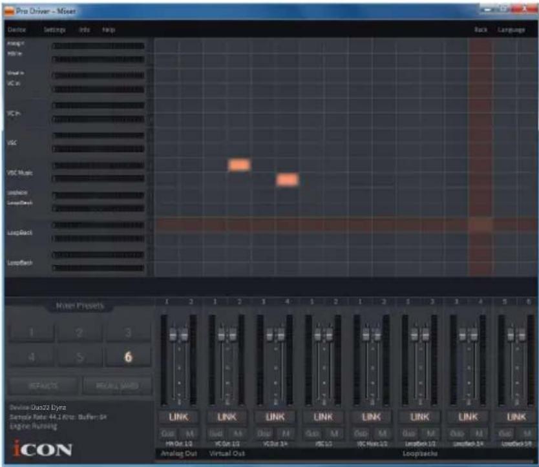Click the Pro Driver app icon in the title bar

click(x=8, y=11)
